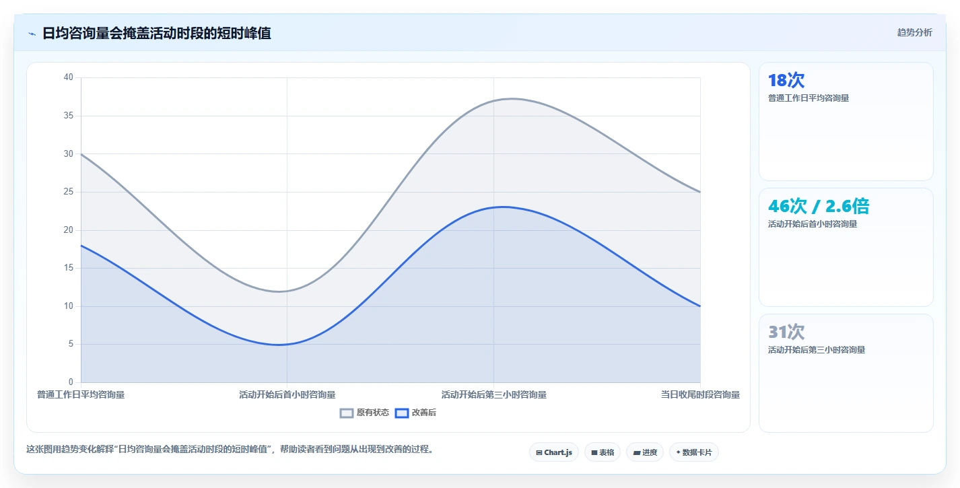Image resolution: width=960 pixels, height=488 pixels.
Task: Select the 数据卡片 tag
Action: [x=693, y=452]
